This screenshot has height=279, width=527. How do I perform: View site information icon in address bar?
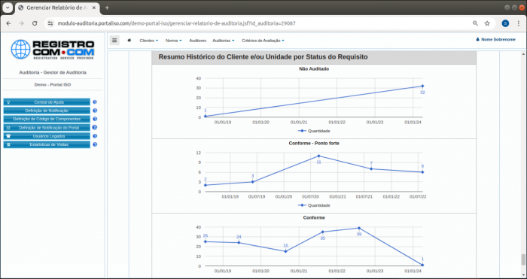click(50, 23)
